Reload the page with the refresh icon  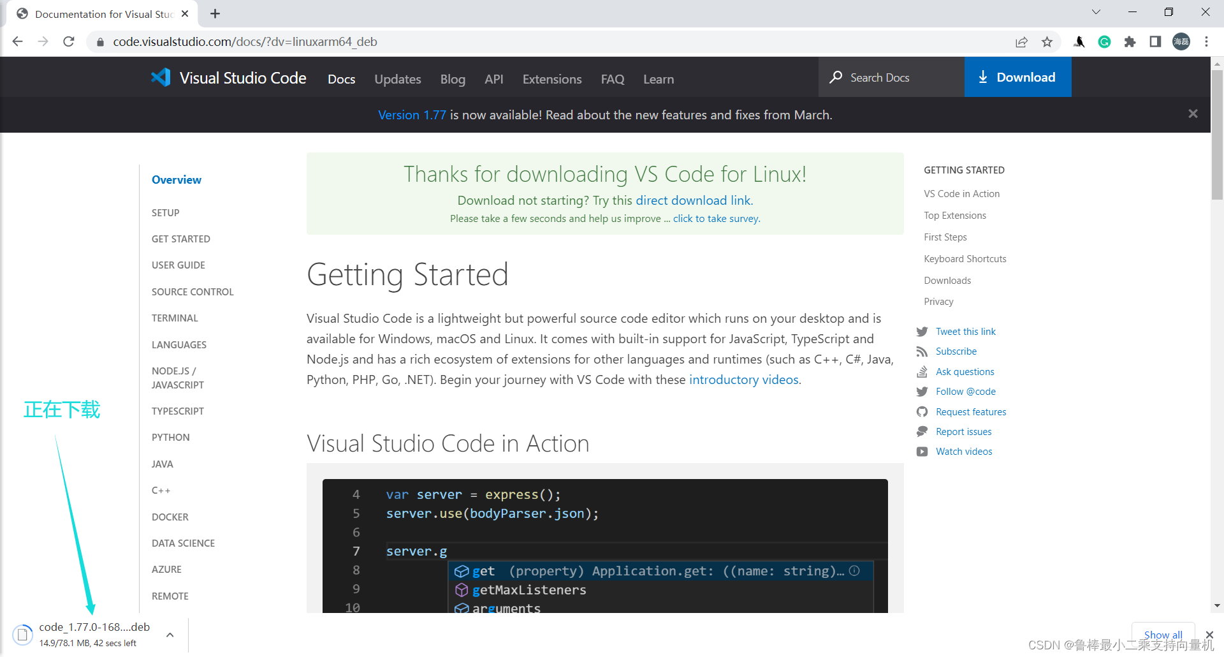[x=69, y=41]
